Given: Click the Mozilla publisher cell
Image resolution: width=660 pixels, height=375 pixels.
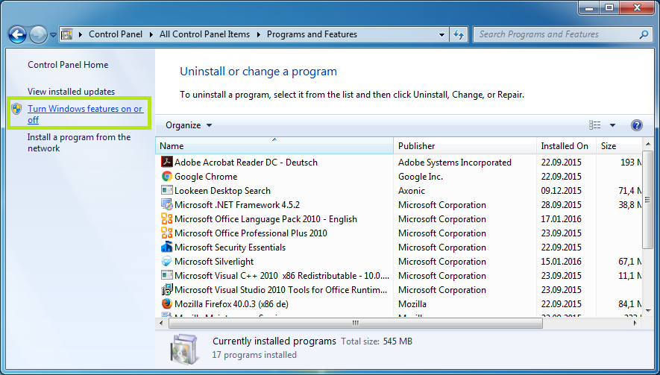Looking at the screenshot, I should coord(412,304).
